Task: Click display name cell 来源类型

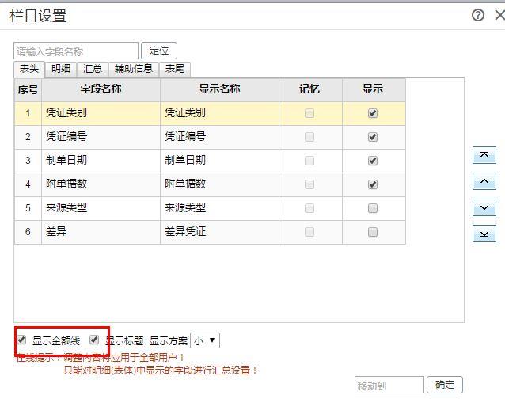Action: click(219, 208)
